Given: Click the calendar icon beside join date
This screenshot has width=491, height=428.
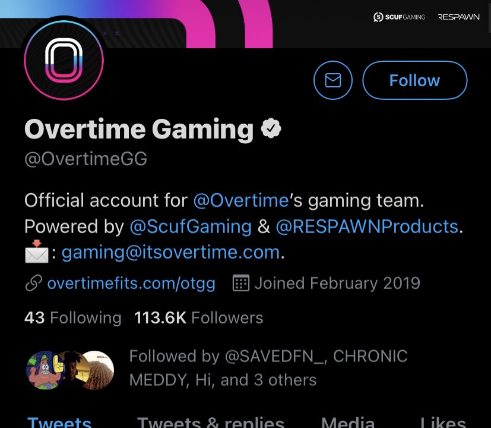Looking at the screenshot, I should pos(240,283).
